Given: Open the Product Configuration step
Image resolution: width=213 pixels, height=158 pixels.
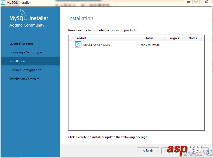Looking at the screenshot, I should tap(25, 70).
